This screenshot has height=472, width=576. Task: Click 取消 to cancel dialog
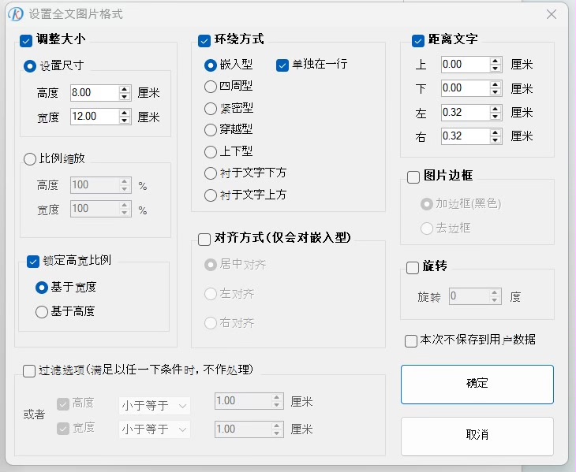coord(477,436)
